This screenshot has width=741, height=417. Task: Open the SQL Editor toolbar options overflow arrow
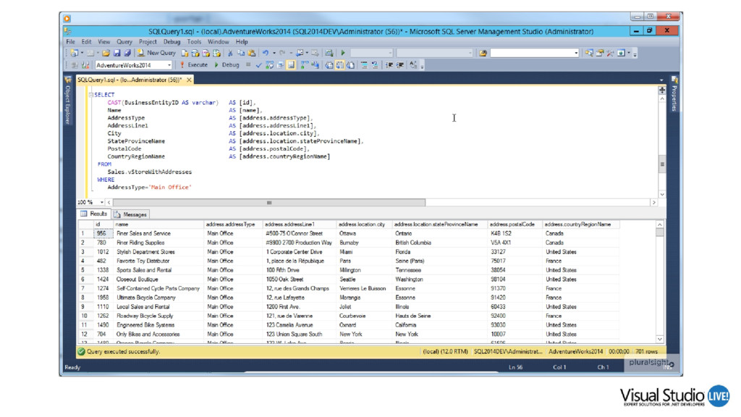[x=422, y=66]
